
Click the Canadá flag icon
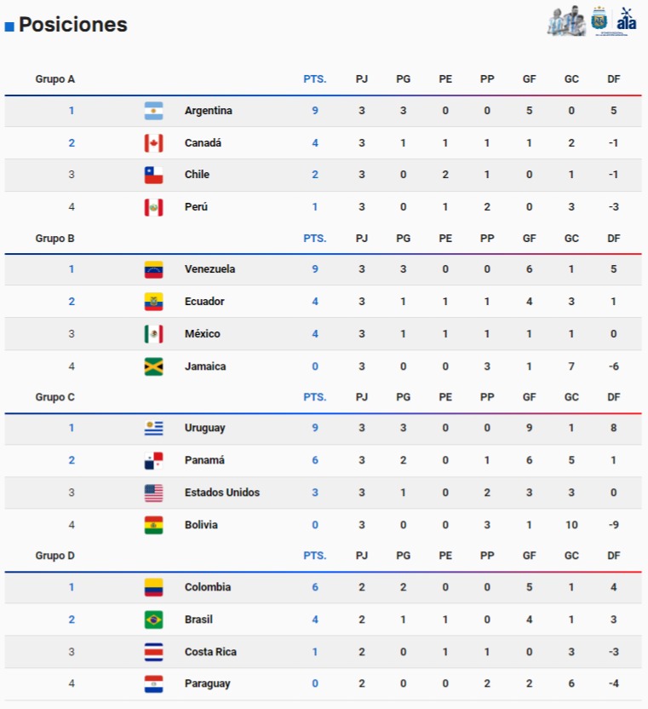[x=153, y=143]
